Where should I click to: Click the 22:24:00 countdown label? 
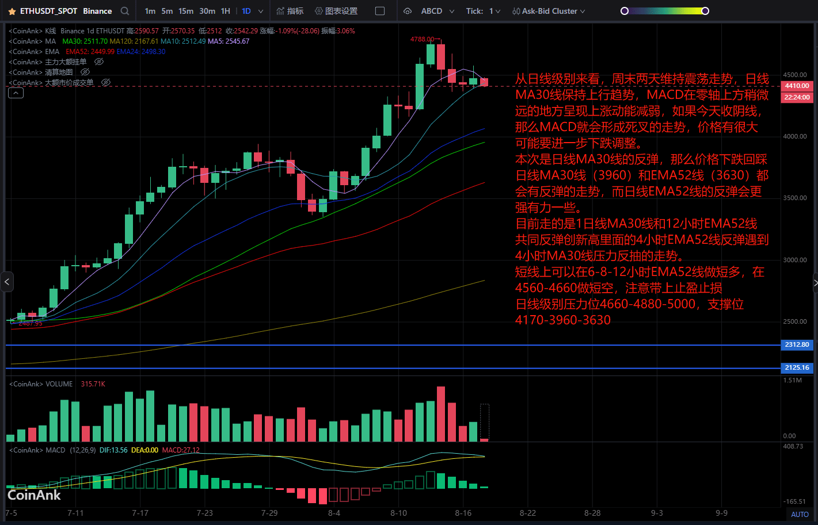click(x=797, y=97)
